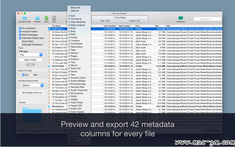
Task: Click inside the Search field
Action: [207, 19]
